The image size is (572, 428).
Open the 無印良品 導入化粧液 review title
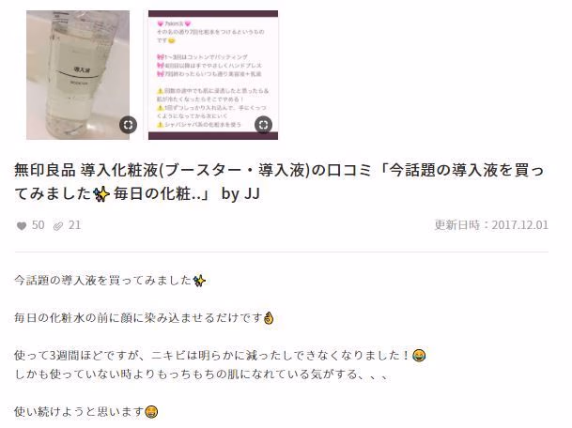point(280,182)
